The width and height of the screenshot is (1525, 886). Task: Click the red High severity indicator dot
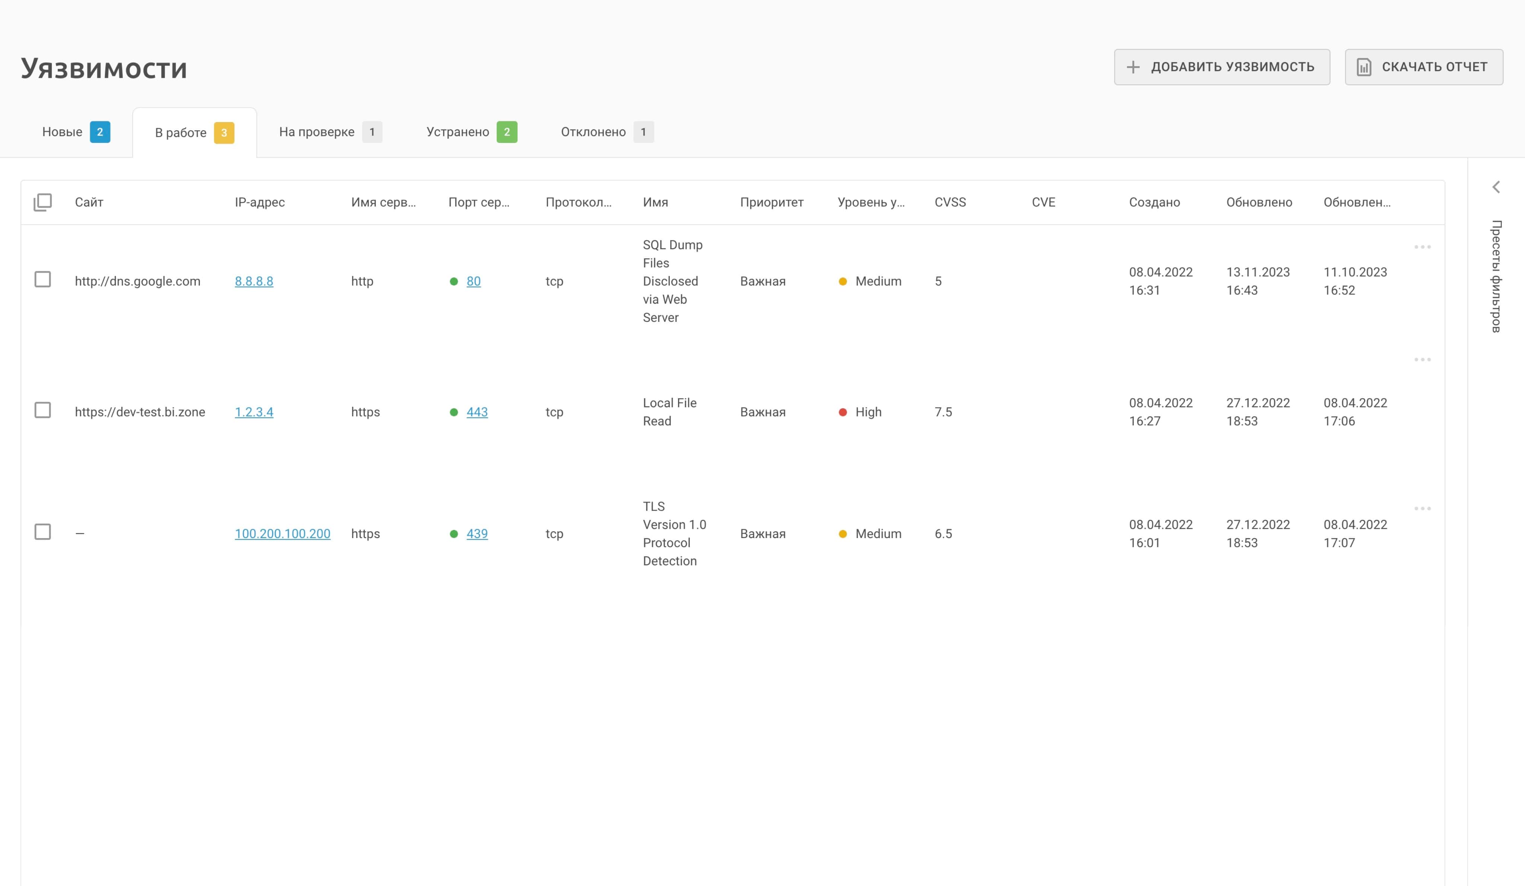click(x=843, y=412)
